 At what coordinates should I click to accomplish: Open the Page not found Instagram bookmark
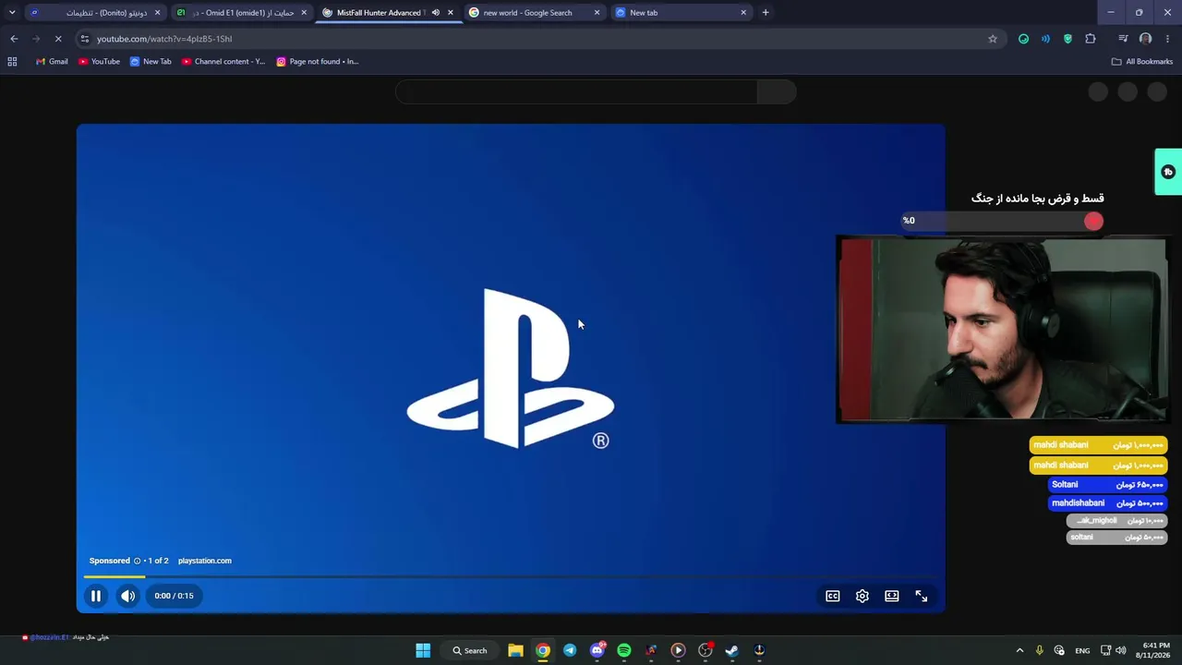(318, 62)
